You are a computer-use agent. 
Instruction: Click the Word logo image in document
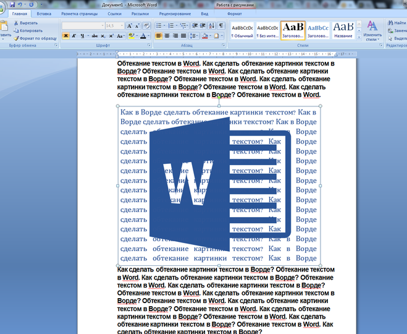(x=220, y=184)
